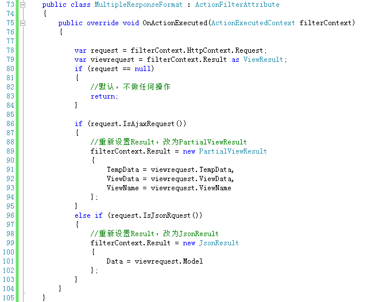
Task: Collapse the OnActionExecuted method block
Action: [23, 23]
